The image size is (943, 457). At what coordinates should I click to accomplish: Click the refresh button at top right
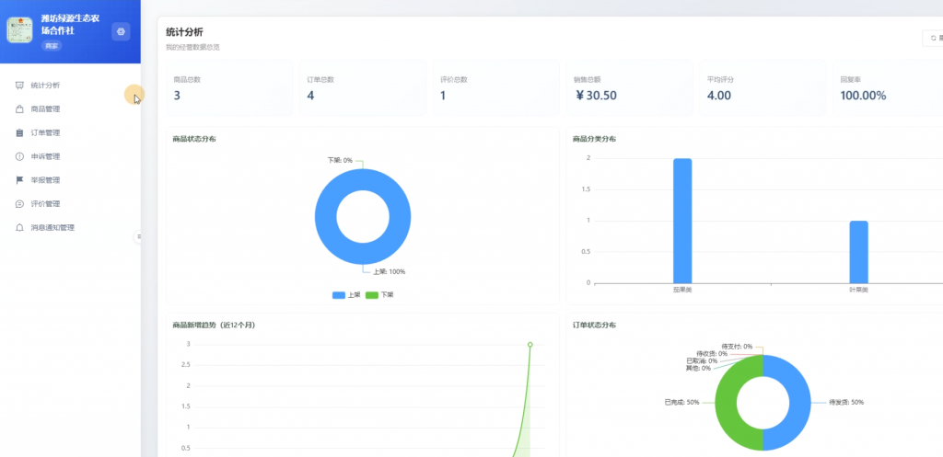(x=934, y=38)
